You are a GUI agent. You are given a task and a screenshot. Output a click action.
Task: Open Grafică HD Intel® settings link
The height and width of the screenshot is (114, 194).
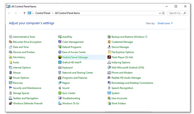click(72, 63)
